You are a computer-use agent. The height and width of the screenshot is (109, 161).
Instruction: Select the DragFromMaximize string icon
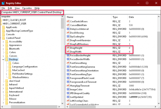tap(68, 40)
